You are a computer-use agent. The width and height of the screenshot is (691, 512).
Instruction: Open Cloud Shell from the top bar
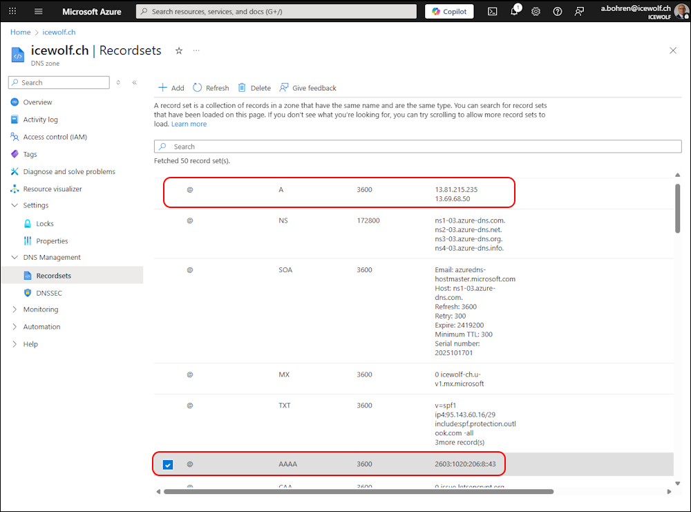[x=492, y=12]
